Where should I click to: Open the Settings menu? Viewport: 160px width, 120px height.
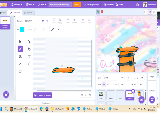[x=17, y=5]
